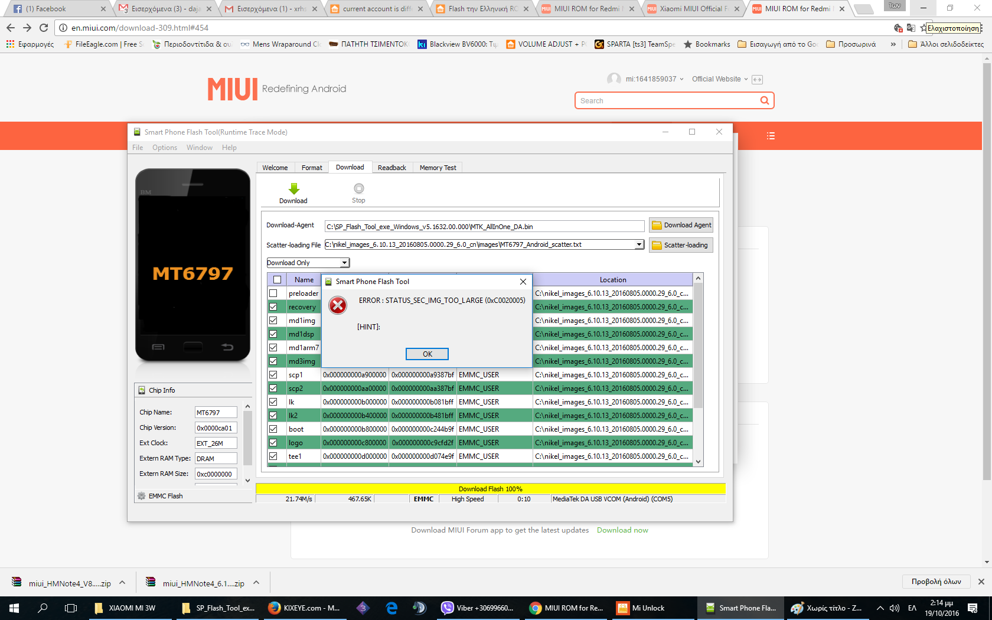The image size is (992, 620).
Task: Open Viber from the taskbar
Action: (x=478, y=608)
